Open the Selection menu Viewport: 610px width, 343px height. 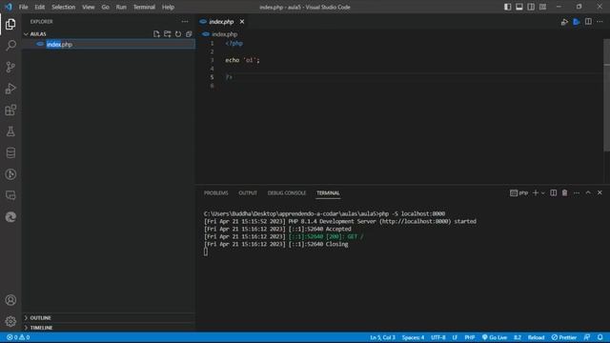[63, 7]
